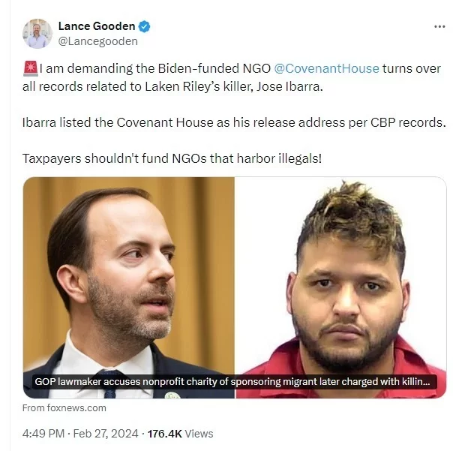Open the Feb 27, 2024 date link
453x451 pixels.
click(x=106, y=434)
